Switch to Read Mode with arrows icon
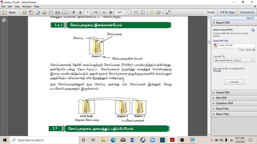The width and height of the screenshot is (257, 144). pyautogui.click(x=168, y=12)
